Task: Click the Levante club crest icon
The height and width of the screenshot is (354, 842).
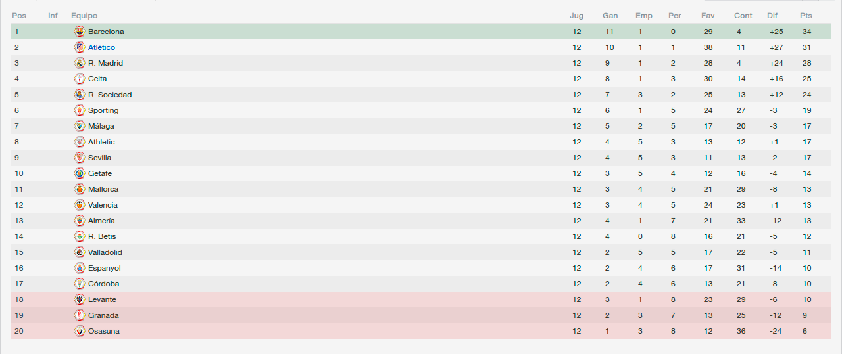Action: pyautogui.click(x=80, y=299)
